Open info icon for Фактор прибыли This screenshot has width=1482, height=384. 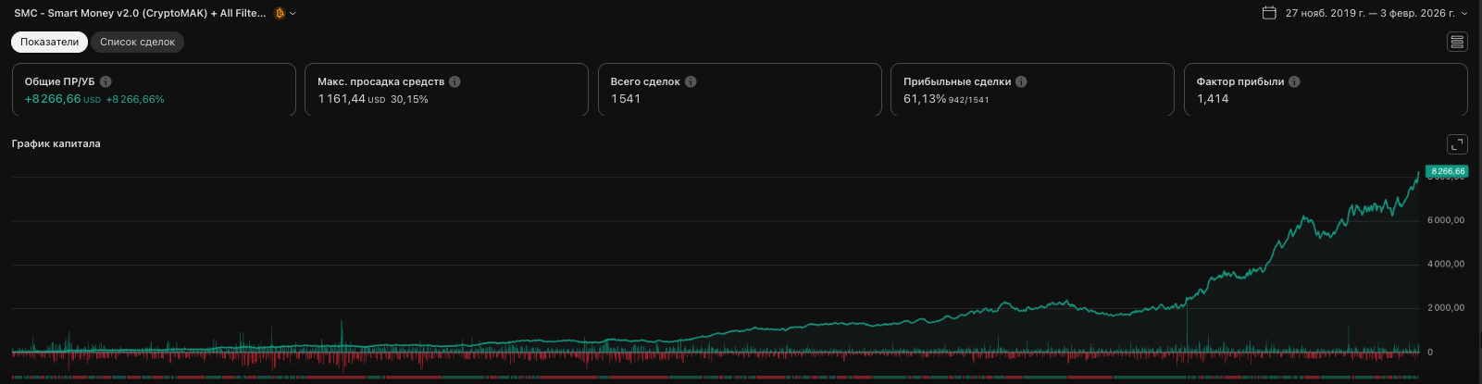(1294, 81)
